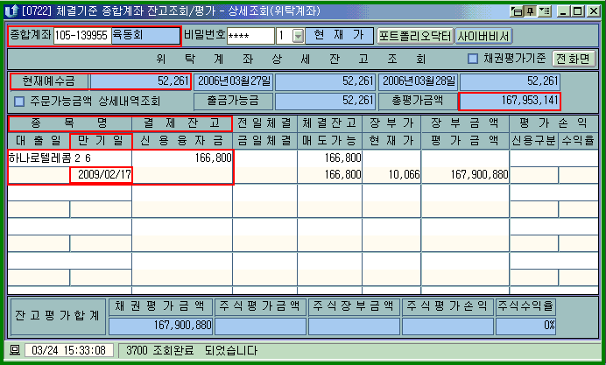Viewport: 606px width, 365px height.
Task: Maximize the 0722 window
Action: point(577,11)
